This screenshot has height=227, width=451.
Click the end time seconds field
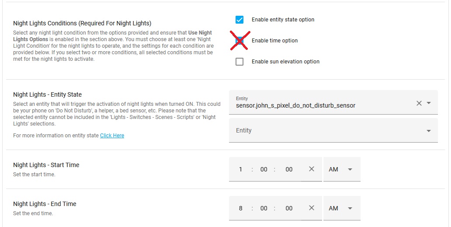289,208
